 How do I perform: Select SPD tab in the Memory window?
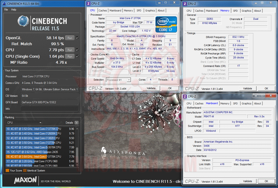point(235,11)
